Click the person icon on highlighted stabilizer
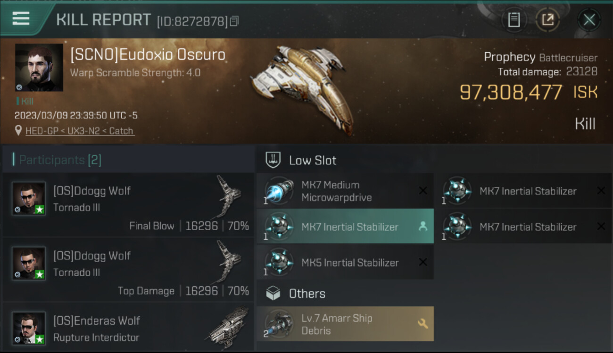613x353 pixels. pyautogui.click(x=423, y=226)
